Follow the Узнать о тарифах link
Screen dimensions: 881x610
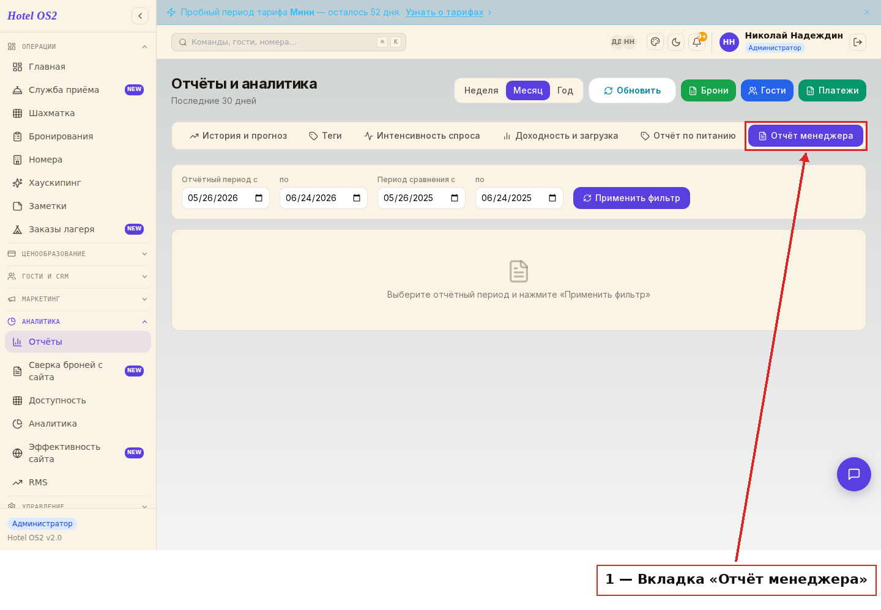click(x=445, y=12)
